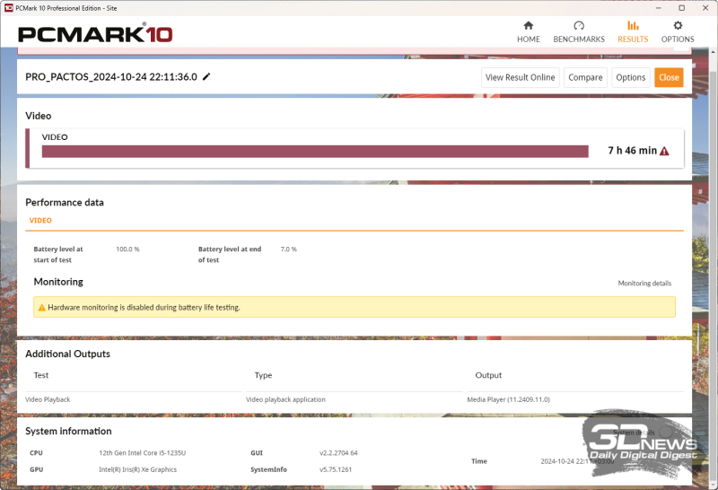Screen dimensions: 718x490
Task: Click the GUI version v2.2.2704 64
Action: coord(338,453)
